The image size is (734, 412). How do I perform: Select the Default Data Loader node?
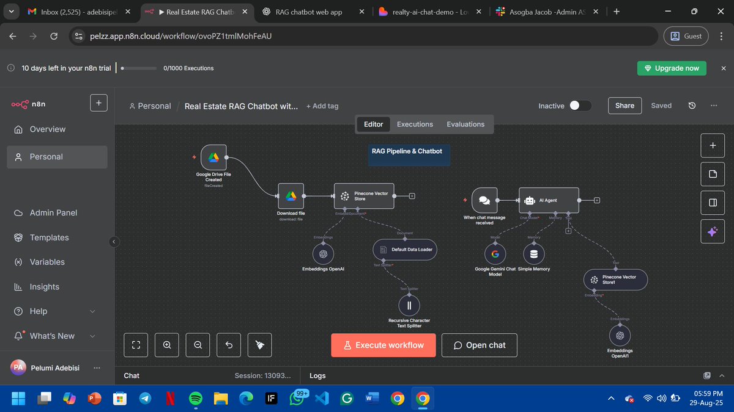tap(405, 249)
